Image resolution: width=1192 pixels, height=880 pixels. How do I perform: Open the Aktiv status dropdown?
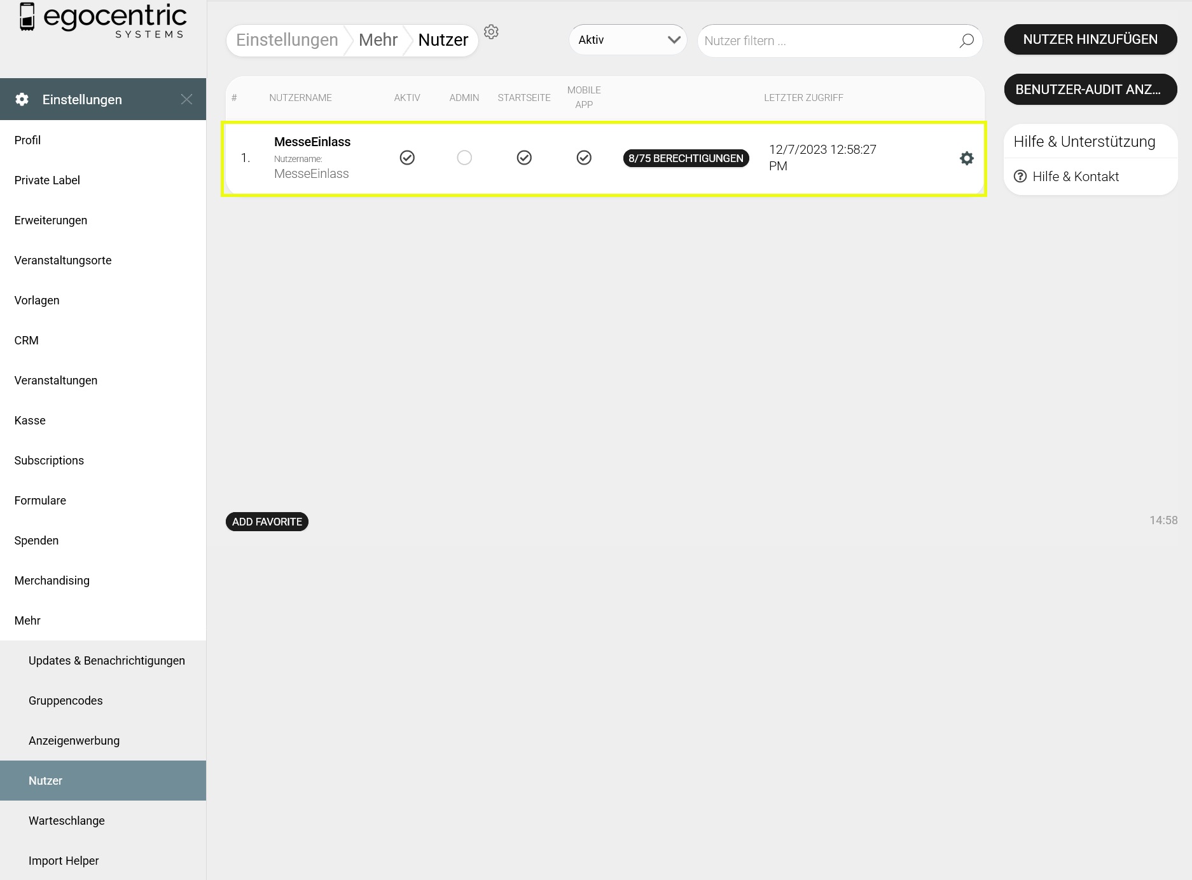[627, 40]
